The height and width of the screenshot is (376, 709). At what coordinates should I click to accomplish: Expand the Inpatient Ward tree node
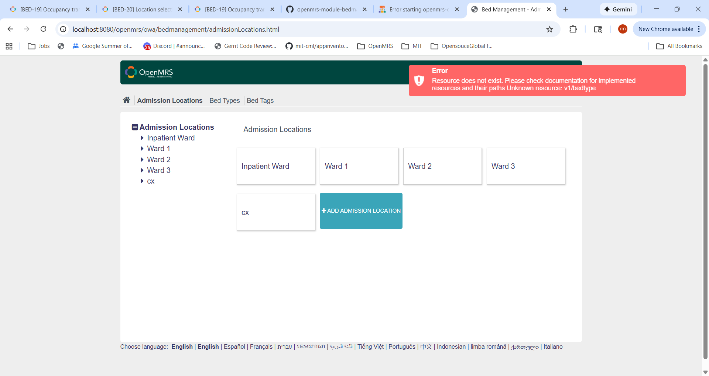[142, 138]
